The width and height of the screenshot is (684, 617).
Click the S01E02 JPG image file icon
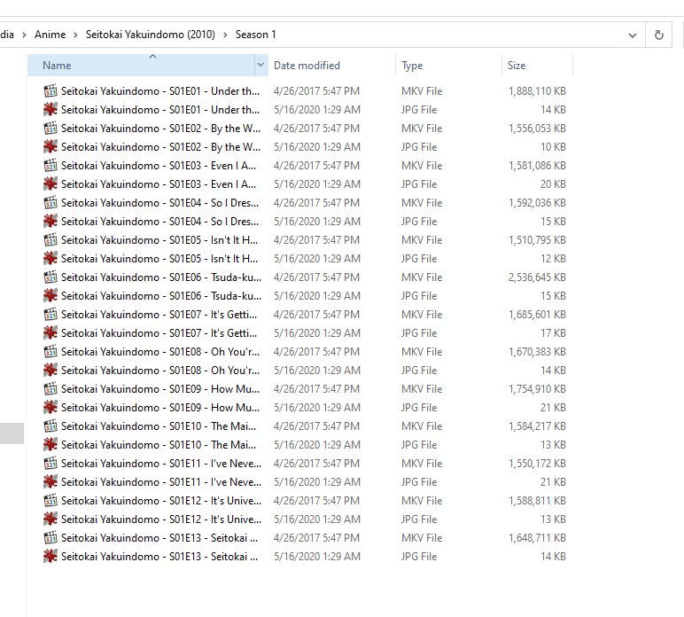(x=51, y=146)
